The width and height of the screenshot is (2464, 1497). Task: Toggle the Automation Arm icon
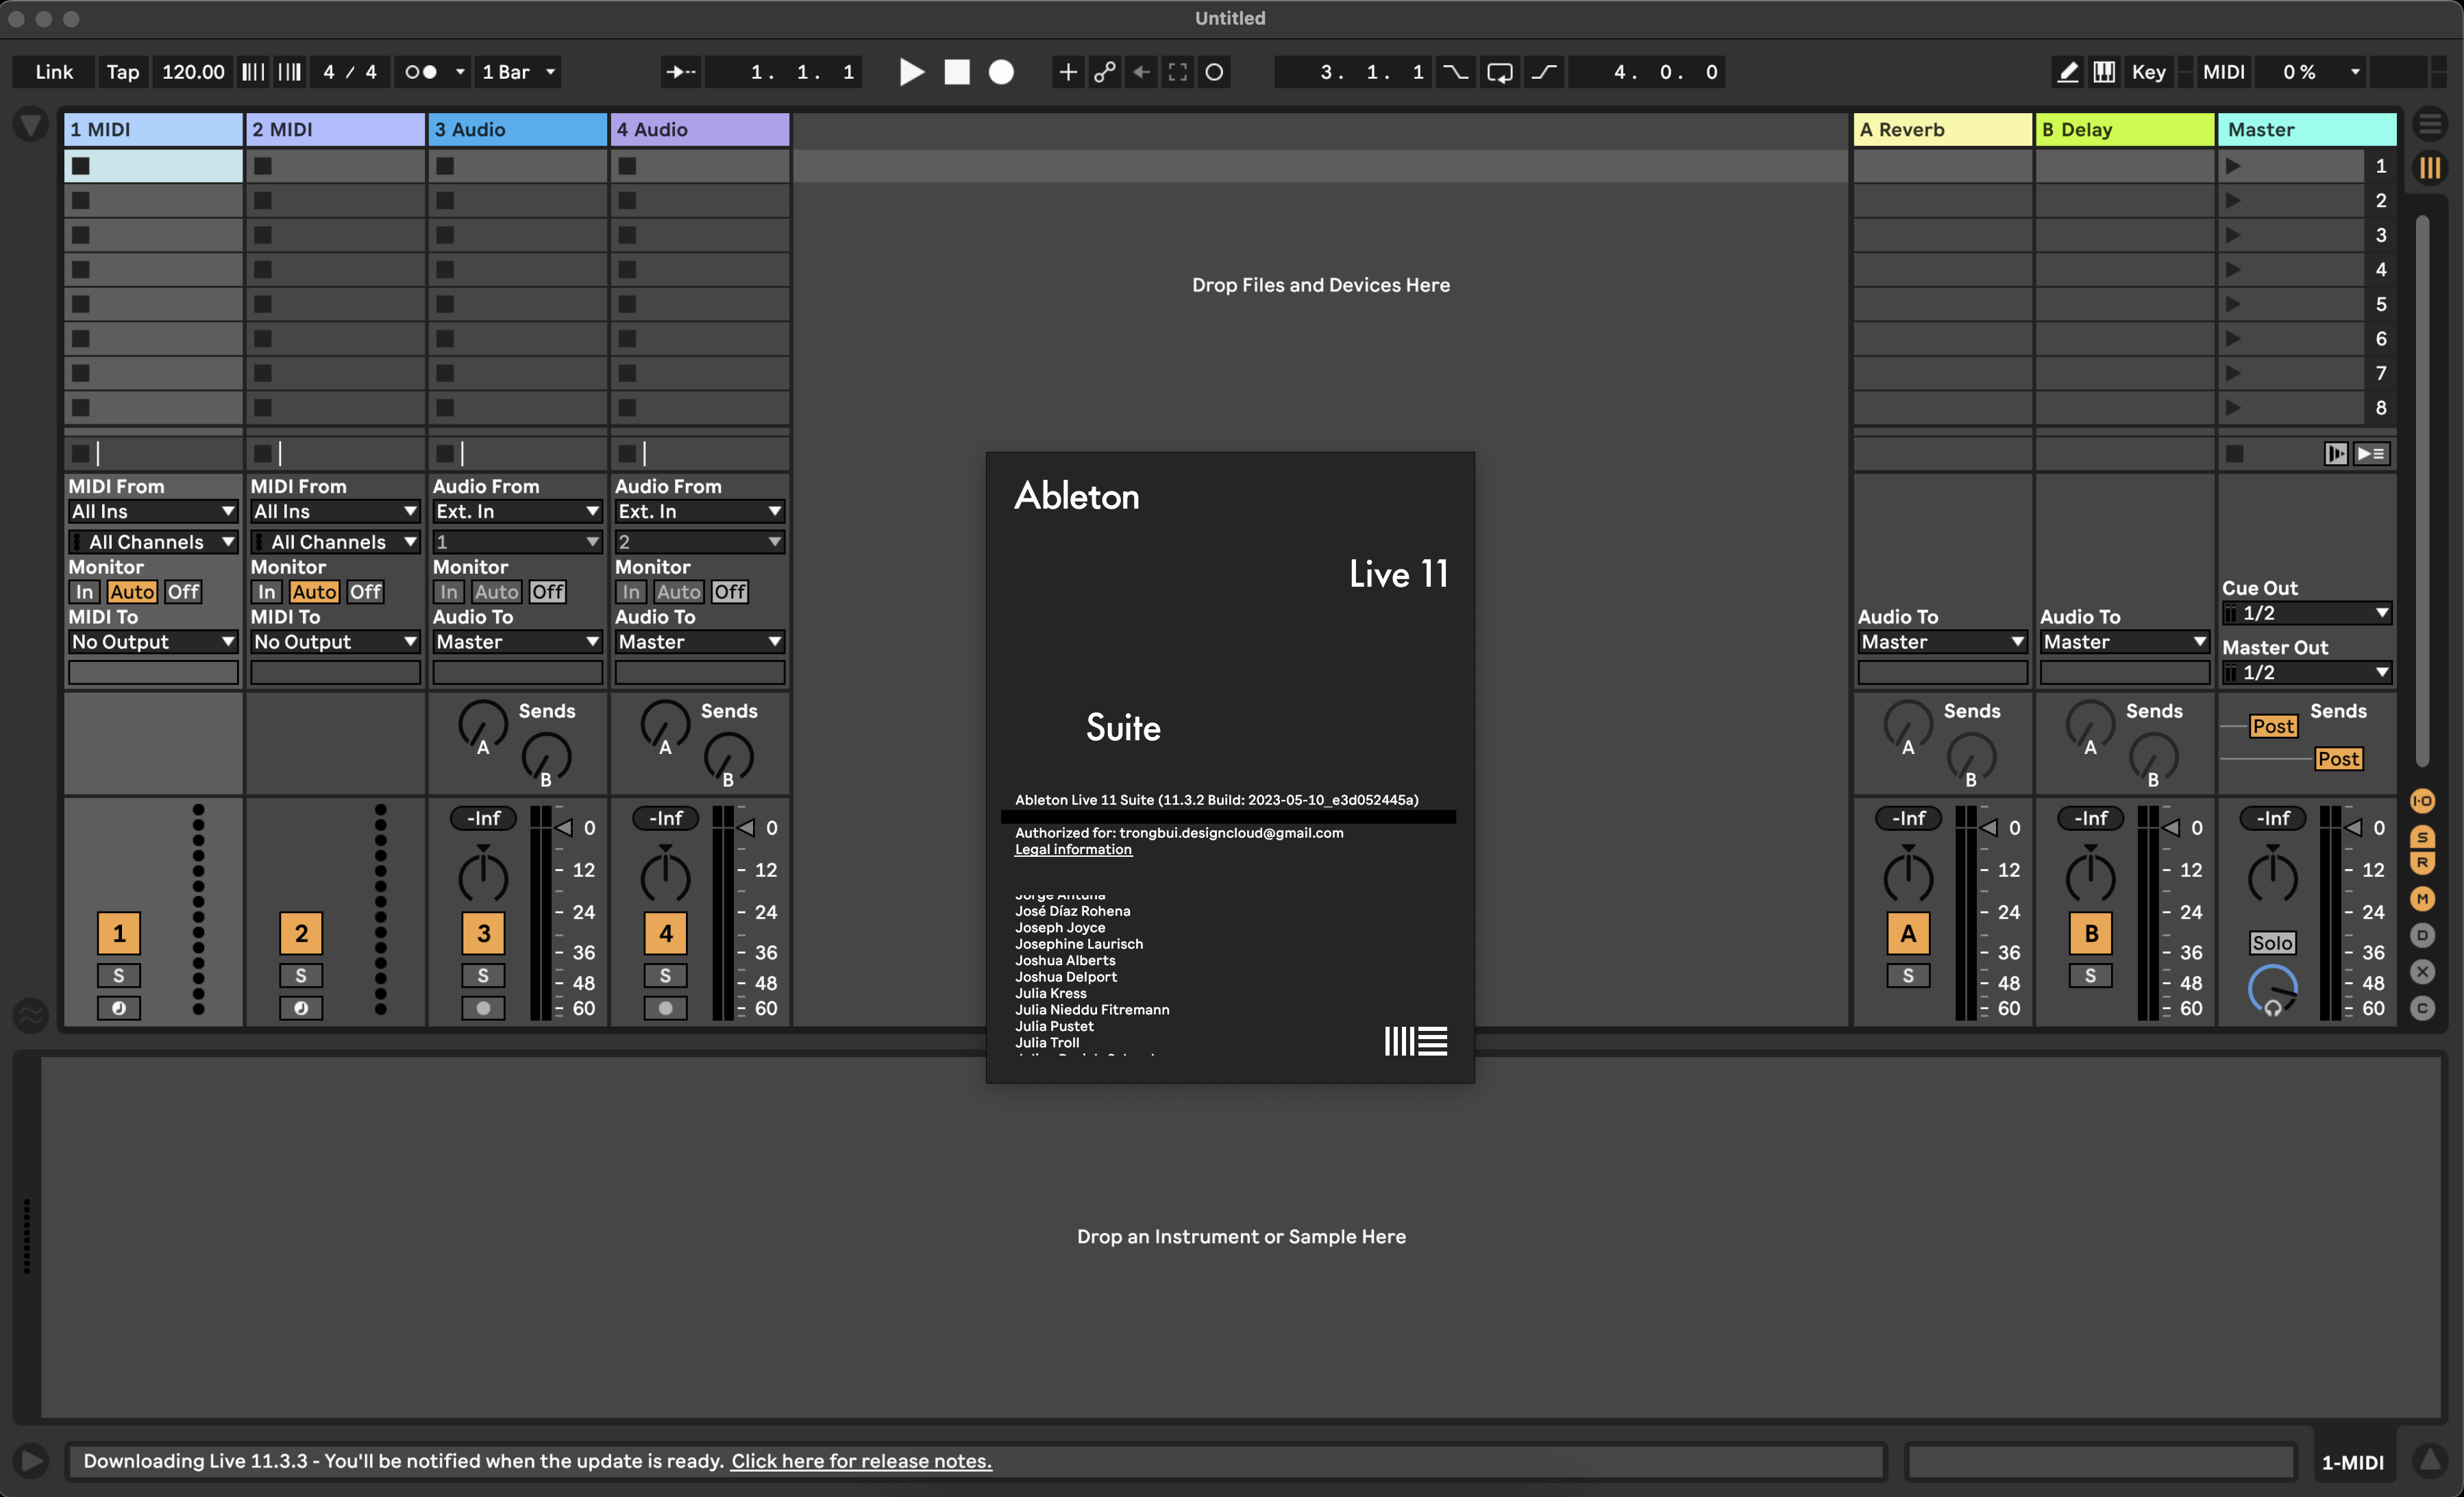point(1104,72)
